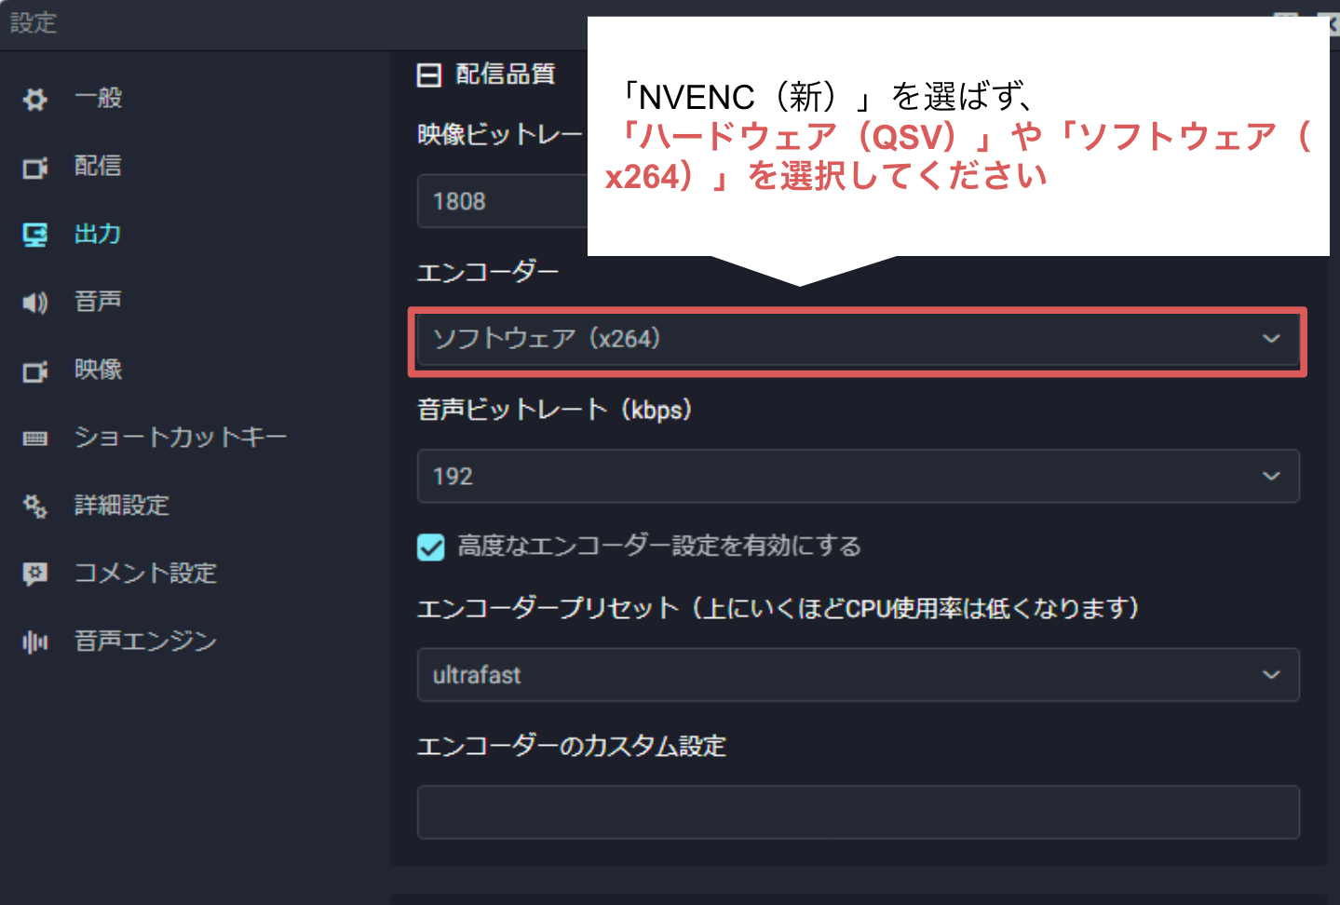Go to the 映像 settings tab

99,370
